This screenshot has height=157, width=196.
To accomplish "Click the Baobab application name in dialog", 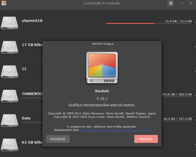I will coord(102,91).
